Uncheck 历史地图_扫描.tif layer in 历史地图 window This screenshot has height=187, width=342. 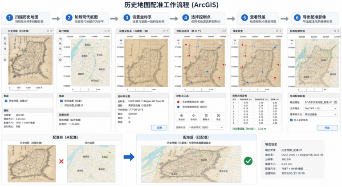[x=6, y=101]
